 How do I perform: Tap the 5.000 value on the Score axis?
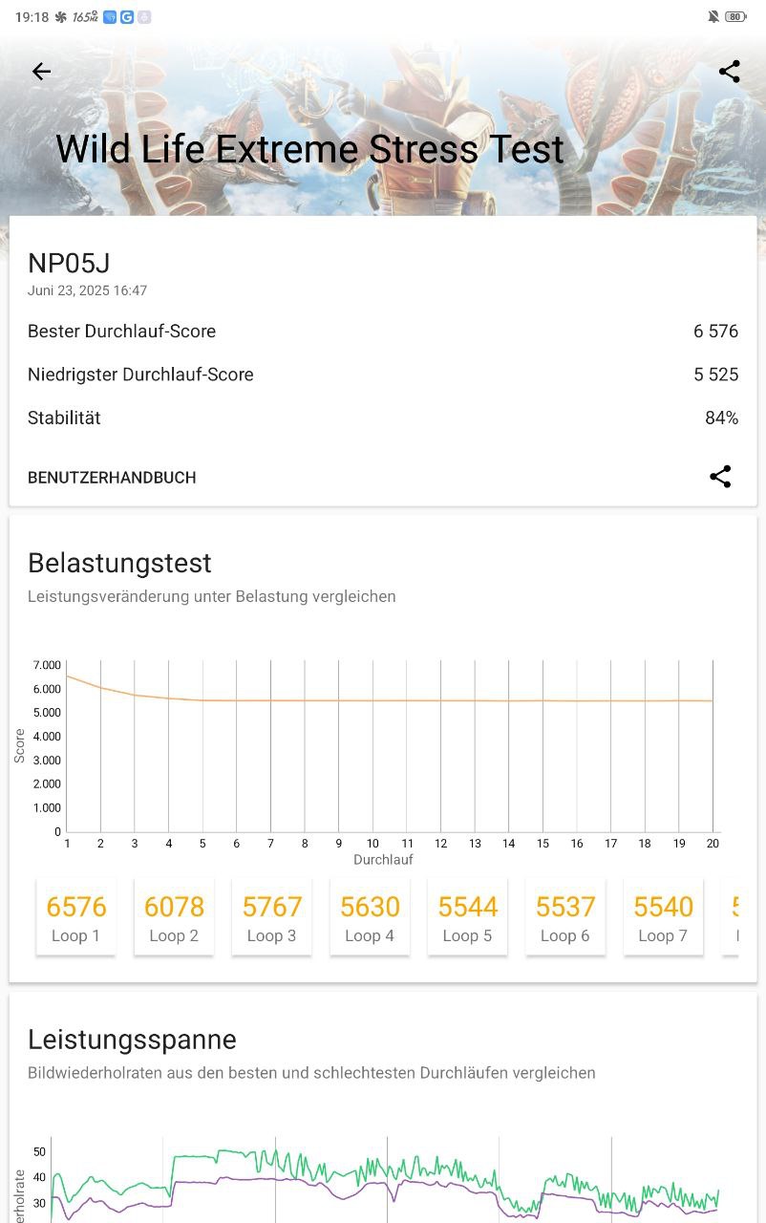46,713
